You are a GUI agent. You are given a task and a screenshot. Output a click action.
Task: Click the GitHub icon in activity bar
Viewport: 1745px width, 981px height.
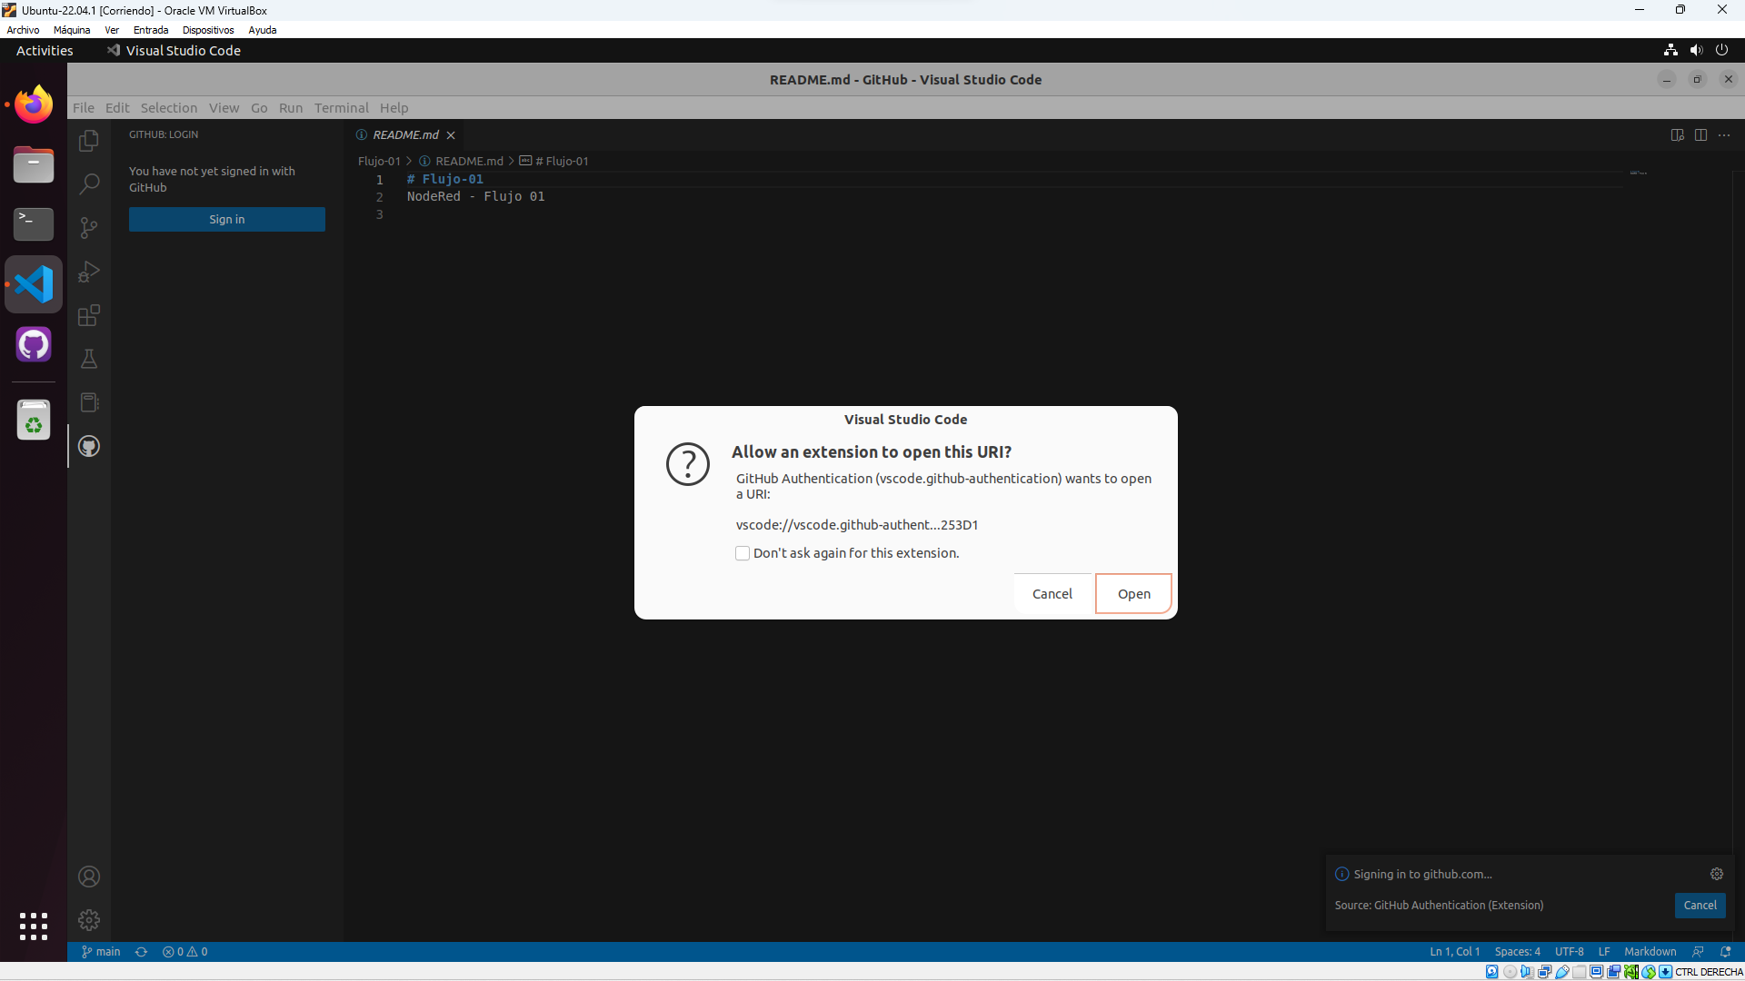coord(89,446)
